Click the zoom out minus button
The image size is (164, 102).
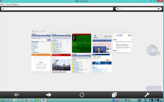tap(150, 89)
